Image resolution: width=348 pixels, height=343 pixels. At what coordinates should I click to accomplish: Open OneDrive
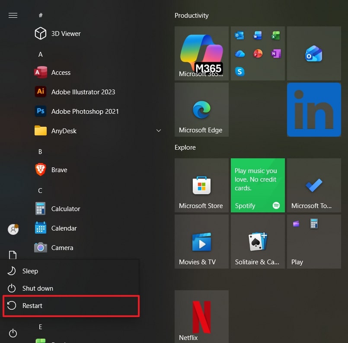point(240,53)
